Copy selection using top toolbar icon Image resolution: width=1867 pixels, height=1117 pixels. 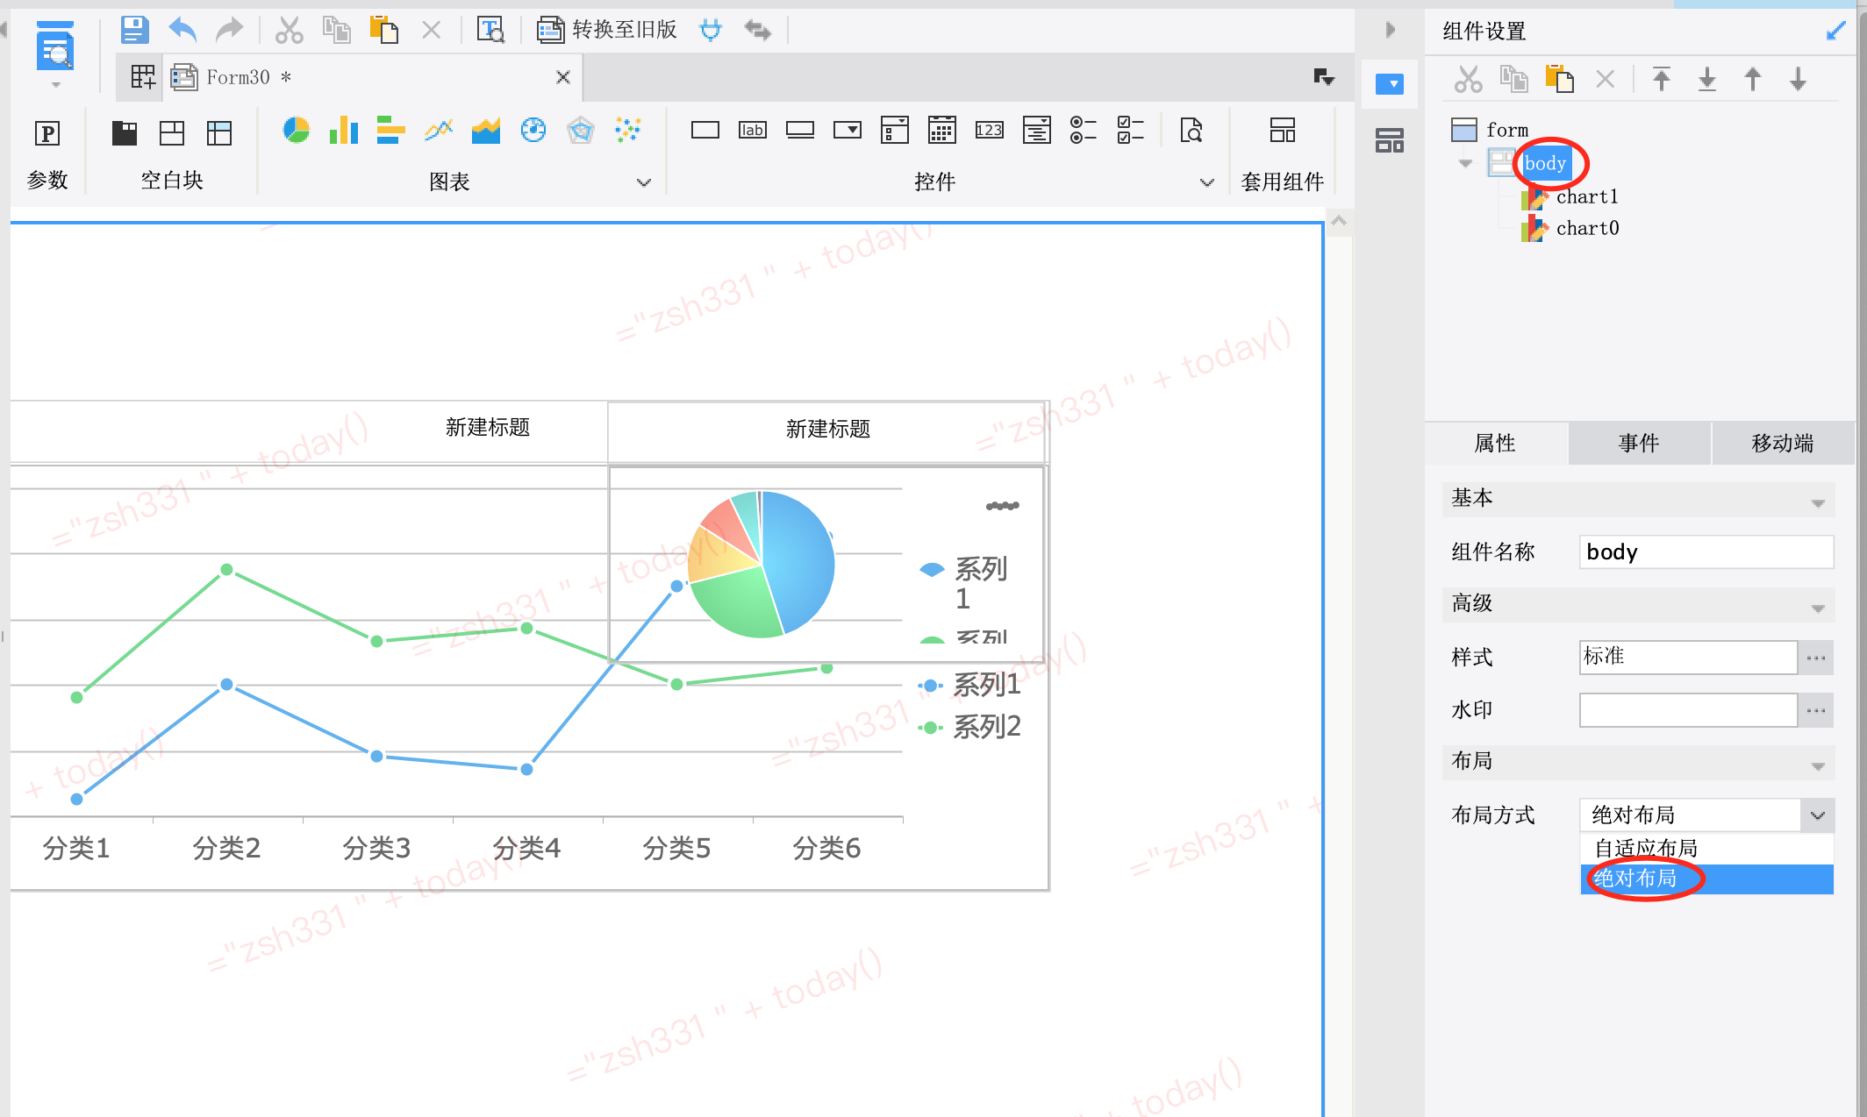[x=336, y=30]
